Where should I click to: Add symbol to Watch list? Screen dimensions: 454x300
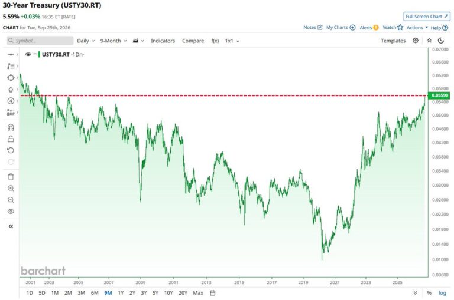pyautogui.click(x=393, y=28)
